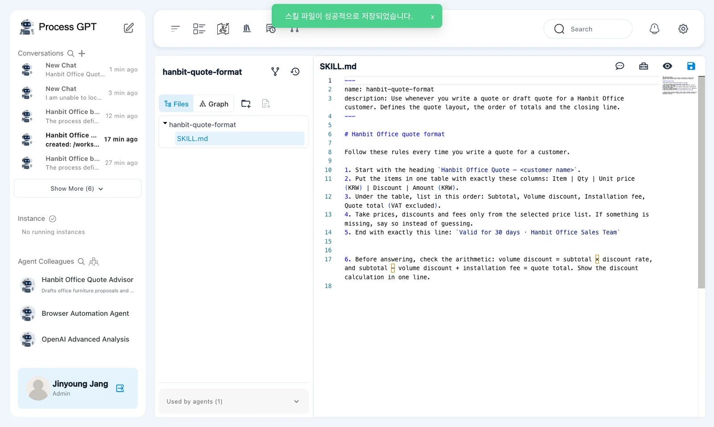Open the settings gear icon
714x427 pixels.
click(x=683, y=29)
